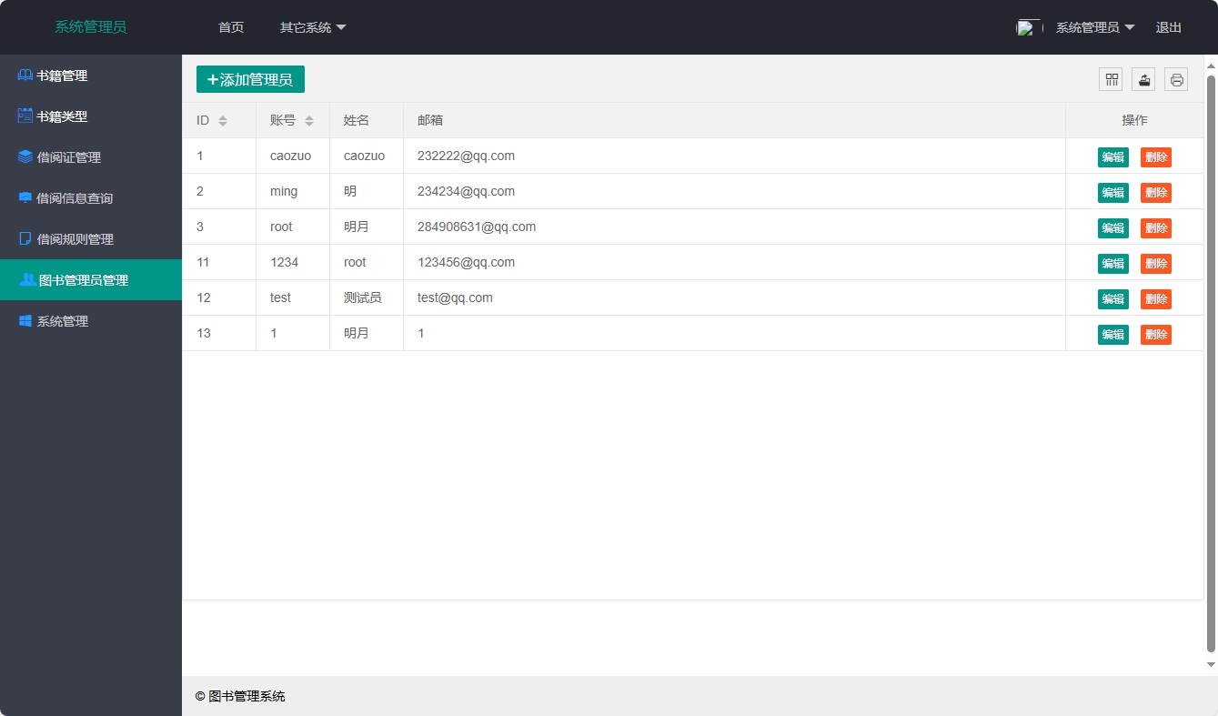Viewport: 1218px width, 716px height.
Task: Open 图书管理员管理 in the sidebar
Action: click(x=84, y=280)
